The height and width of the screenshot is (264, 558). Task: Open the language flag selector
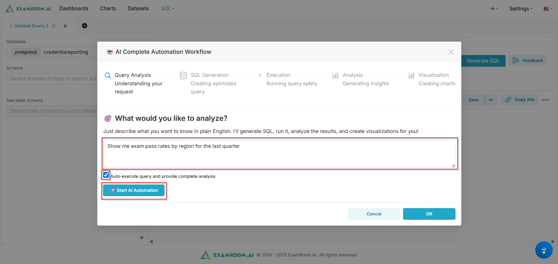click(x=548, y=9)
